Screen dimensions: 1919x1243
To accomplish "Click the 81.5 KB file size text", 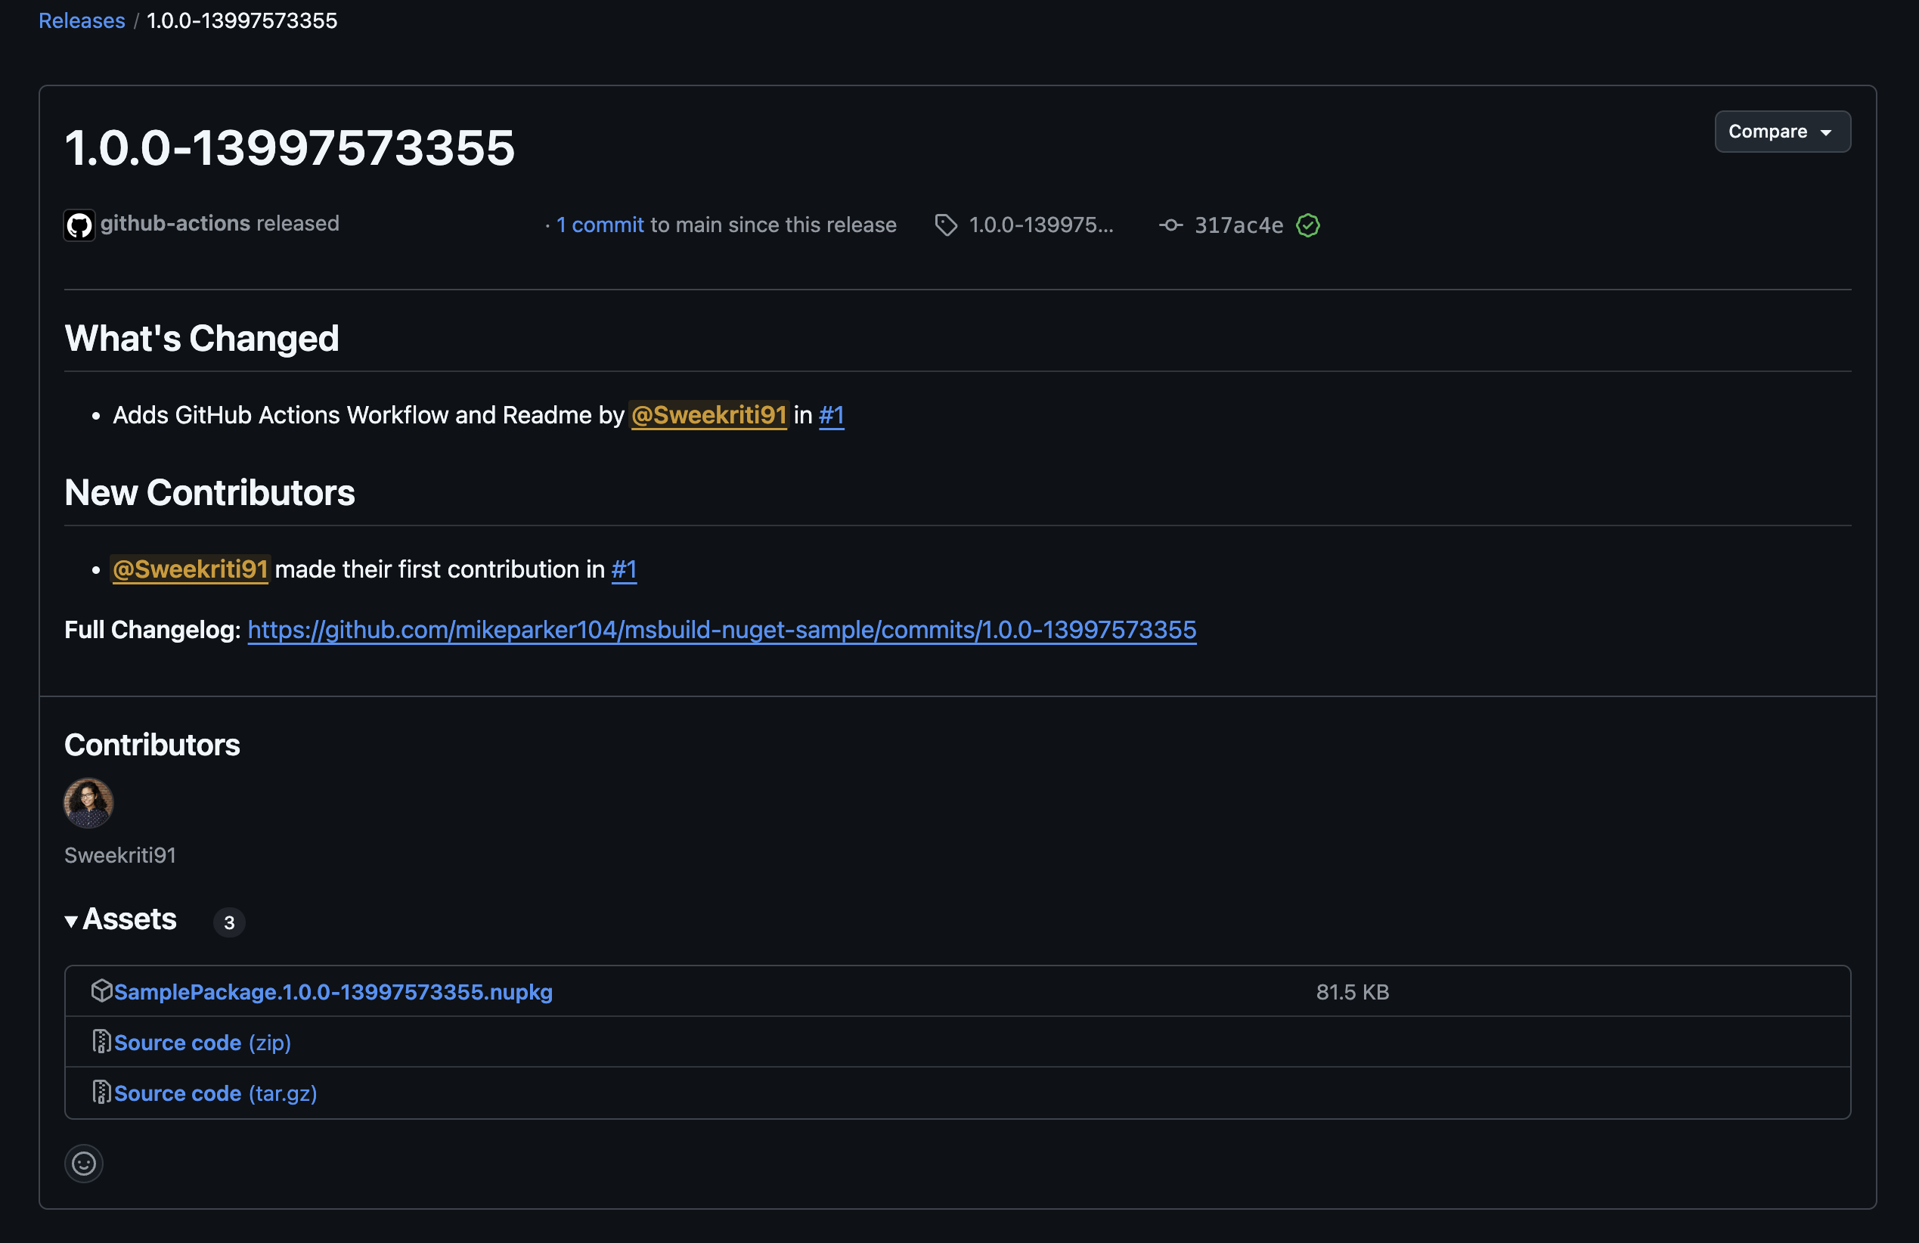I will coord(1352,991).
